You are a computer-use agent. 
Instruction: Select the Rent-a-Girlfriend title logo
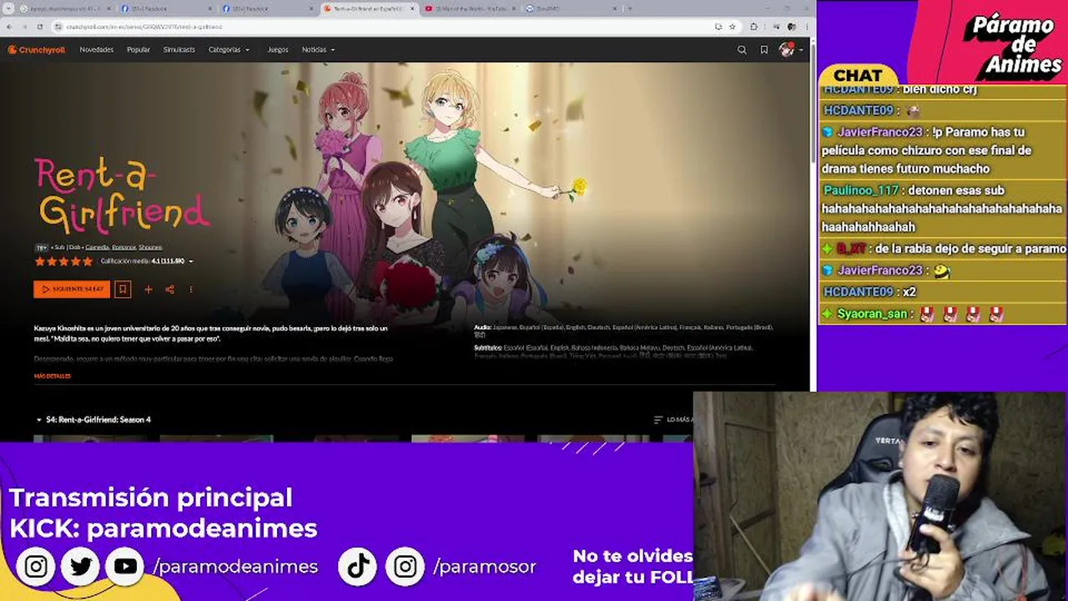click(120, 195)
